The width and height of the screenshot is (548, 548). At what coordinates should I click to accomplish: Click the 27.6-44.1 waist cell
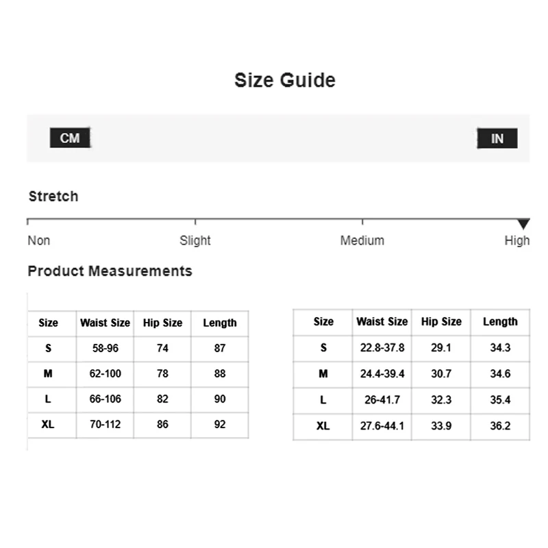coord(382,426)
